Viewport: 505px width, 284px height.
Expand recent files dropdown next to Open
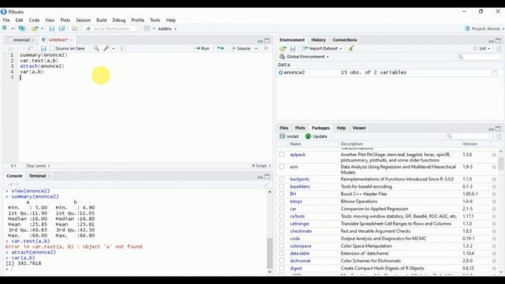[42, 28]
